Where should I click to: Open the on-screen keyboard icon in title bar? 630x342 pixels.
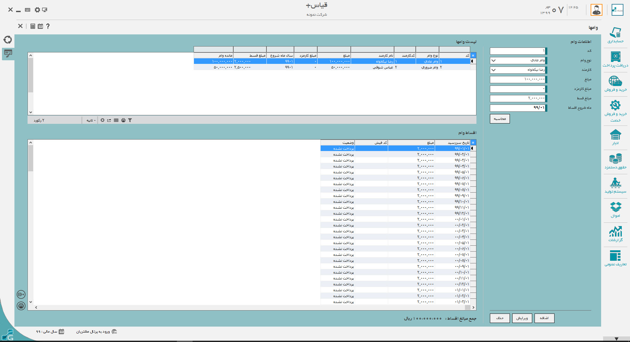pyautogui.click(x=28, y=10)
